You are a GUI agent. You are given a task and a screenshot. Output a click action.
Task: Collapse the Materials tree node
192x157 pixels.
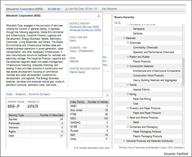(124, 38)
